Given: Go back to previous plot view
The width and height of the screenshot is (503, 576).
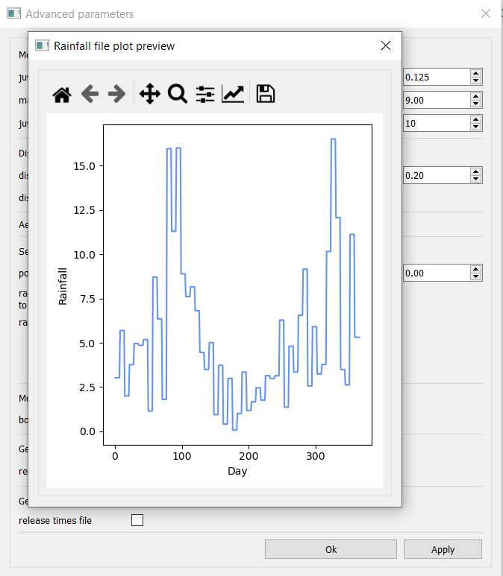Looking at the screenshot, I should (90, 94).
